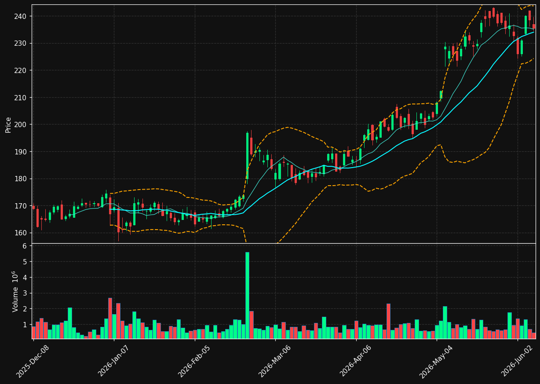The image size is (540, 384).
Task: Click the tallest green volume bar
Action: (x=247, y=295)
